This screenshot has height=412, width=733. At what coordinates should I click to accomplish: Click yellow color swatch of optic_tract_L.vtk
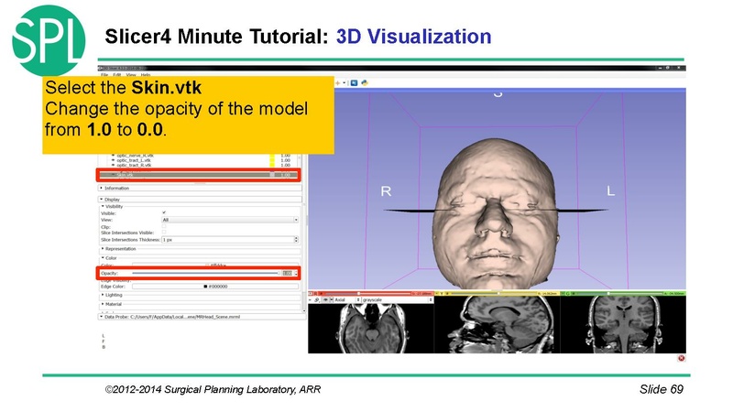pyautogui.click(x=272, y=160)
